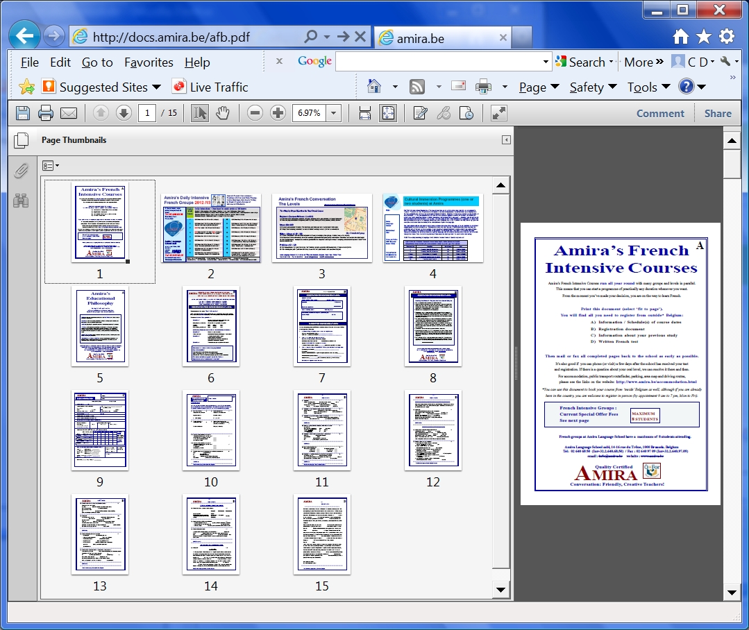The image size is (749, 630).
Task: Collapse the Page Thumbnails pane
Action: coord(506,140)
